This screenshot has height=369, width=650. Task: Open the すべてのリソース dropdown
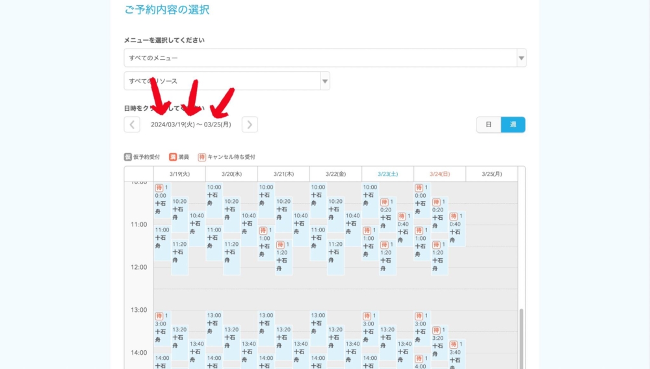(x=222, y=81)
